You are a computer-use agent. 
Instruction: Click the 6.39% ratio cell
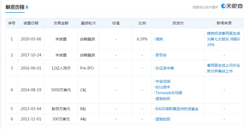(142, 39)
